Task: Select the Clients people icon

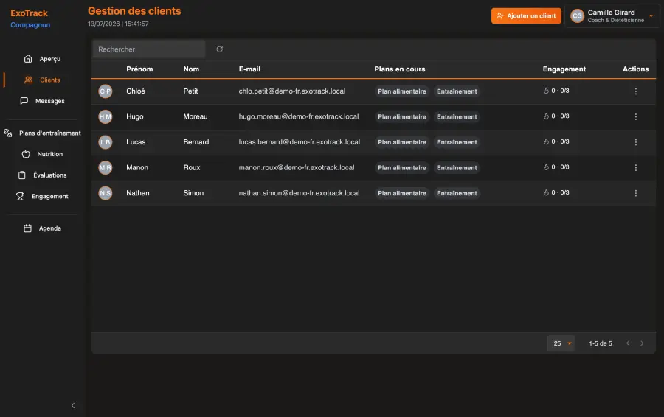Action: coord(28,80)
